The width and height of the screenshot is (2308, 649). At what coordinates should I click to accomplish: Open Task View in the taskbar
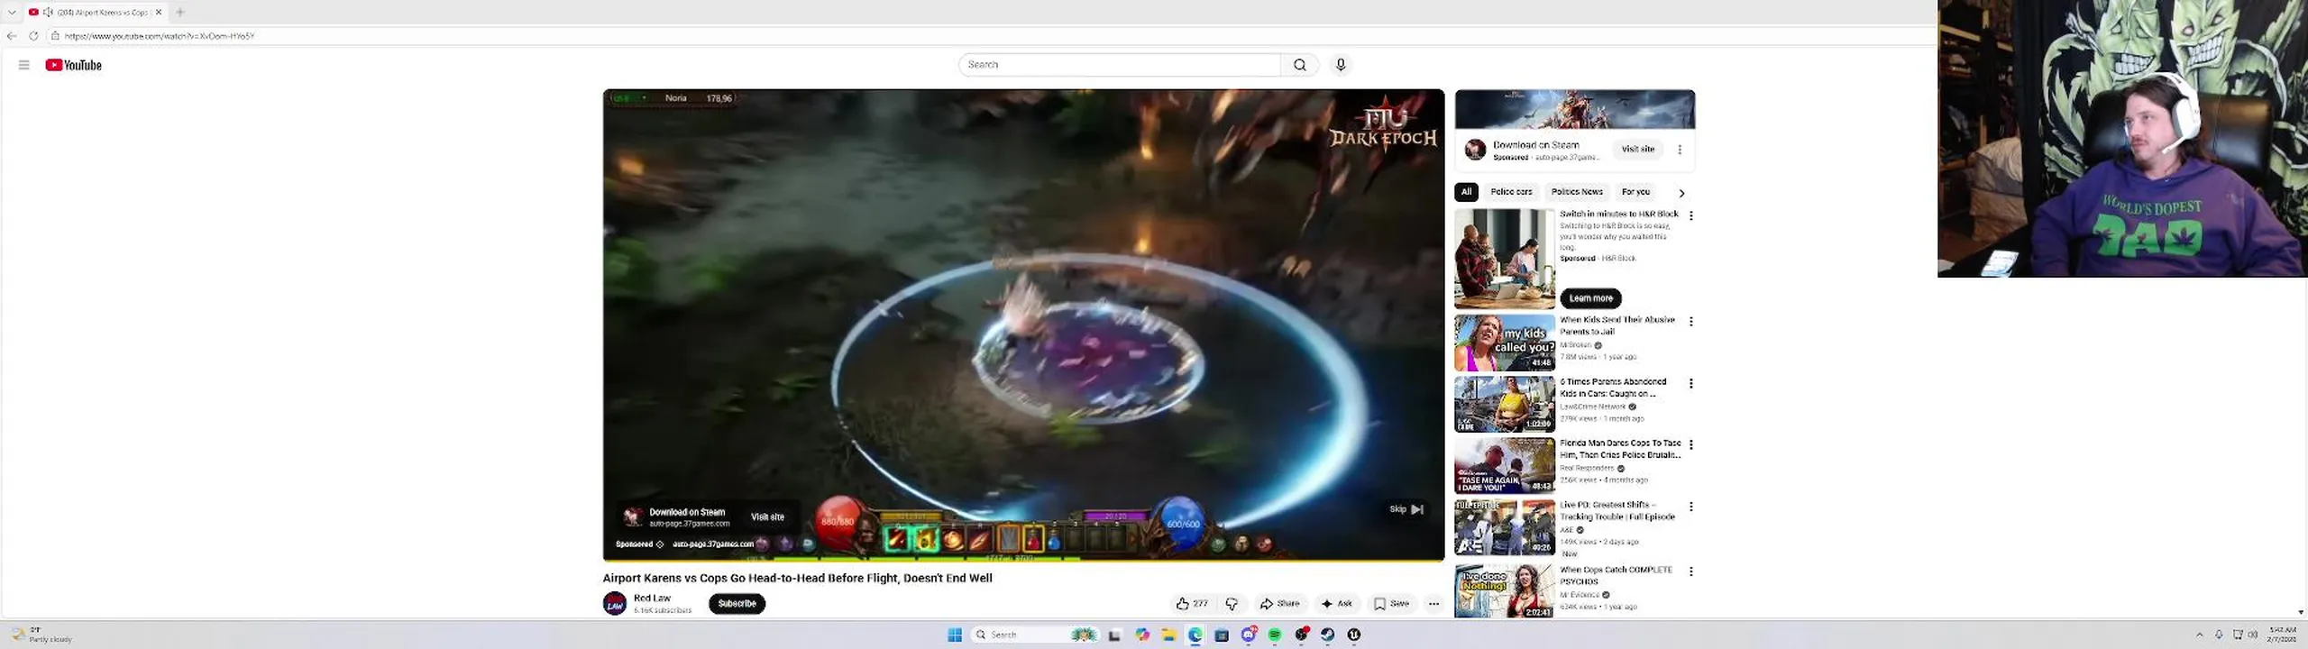(1114, 635)
